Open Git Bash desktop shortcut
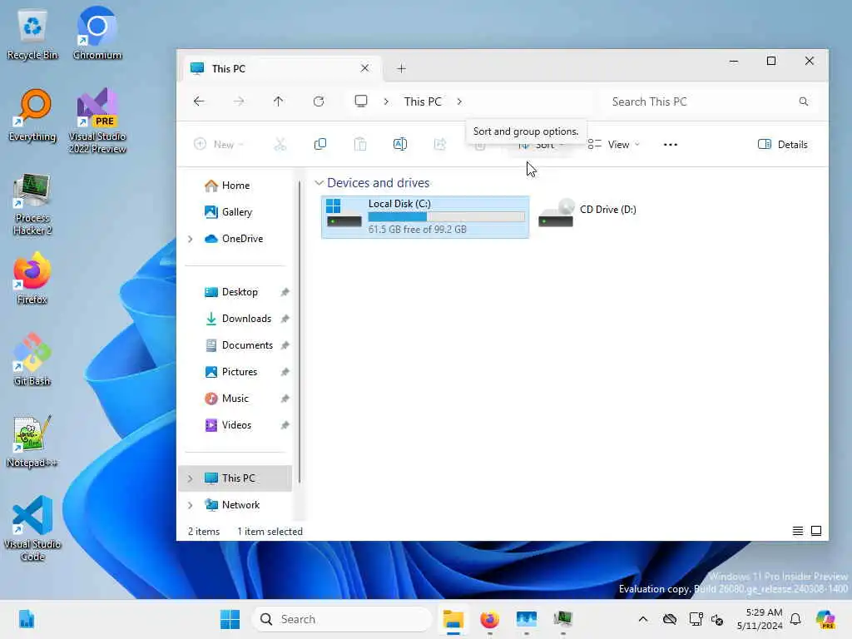 (32, 359)
